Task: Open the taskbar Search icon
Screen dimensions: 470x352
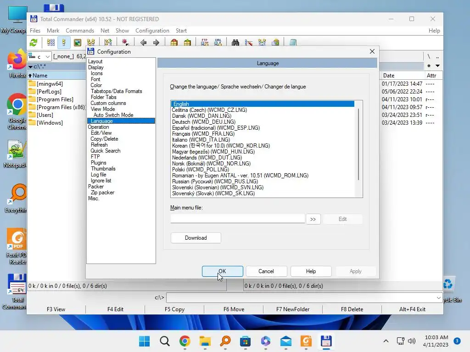Action: pos(165,341)
